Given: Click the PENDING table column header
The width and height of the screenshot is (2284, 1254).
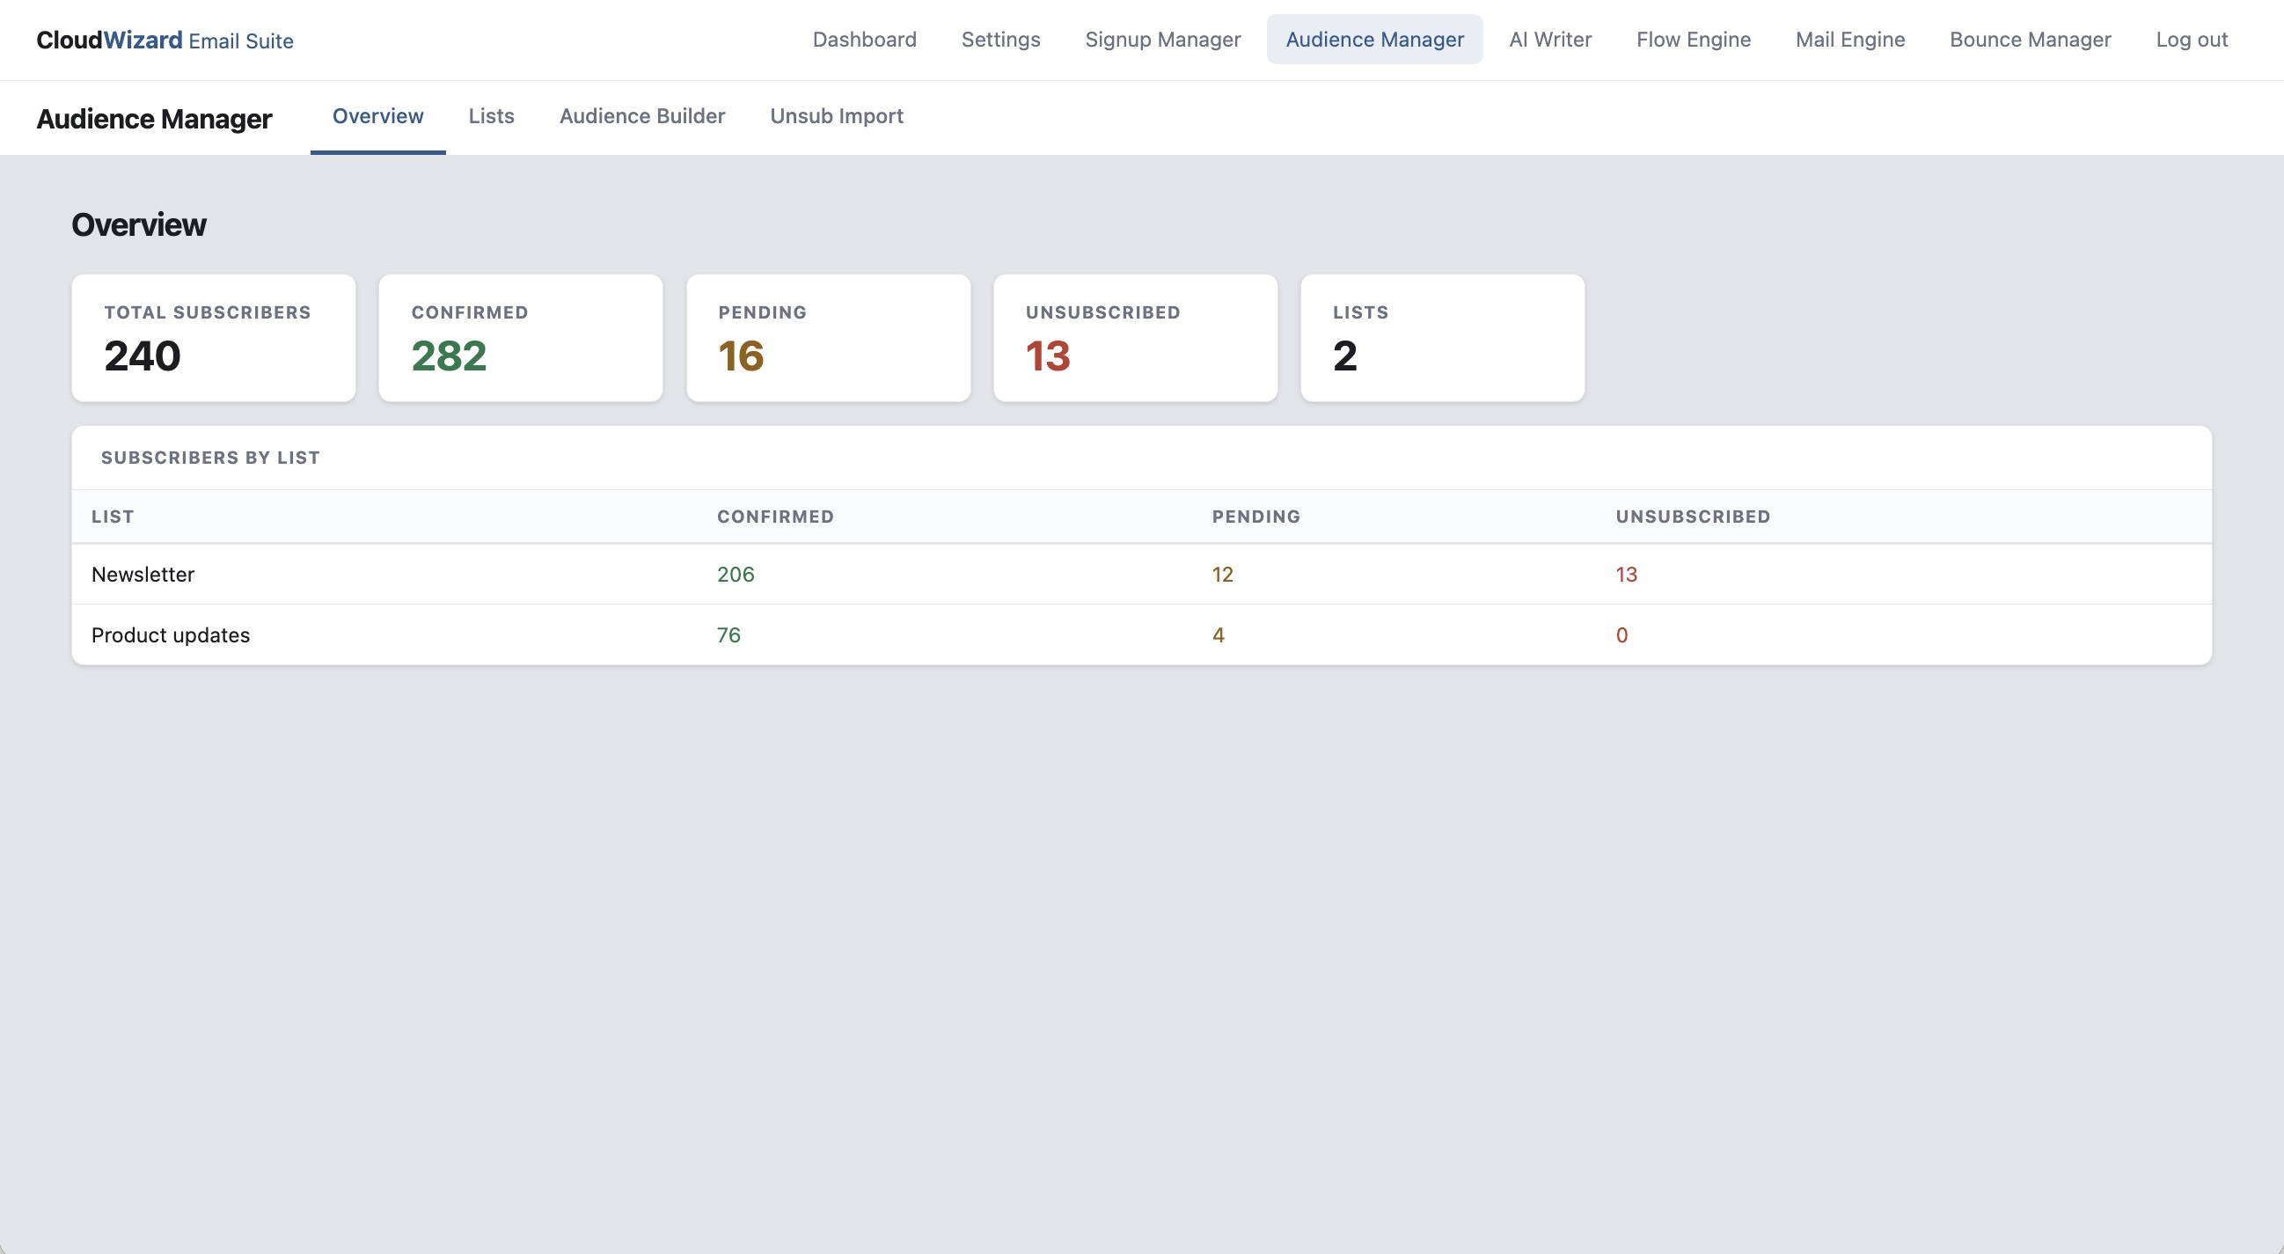Looking at the screenshot, I should tap(1255, 517).
